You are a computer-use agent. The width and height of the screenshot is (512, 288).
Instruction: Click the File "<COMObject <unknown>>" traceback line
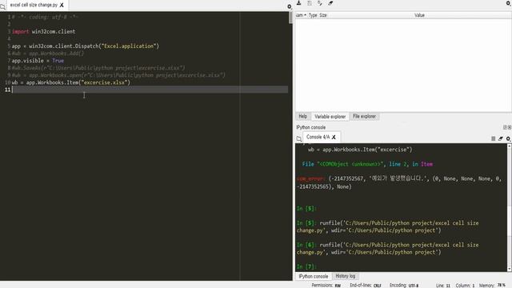(x=367, y=164)
